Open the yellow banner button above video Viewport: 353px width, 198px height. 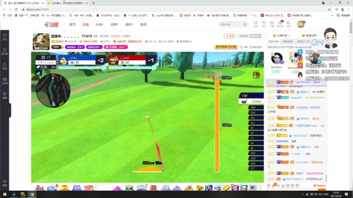coord(226,47)
